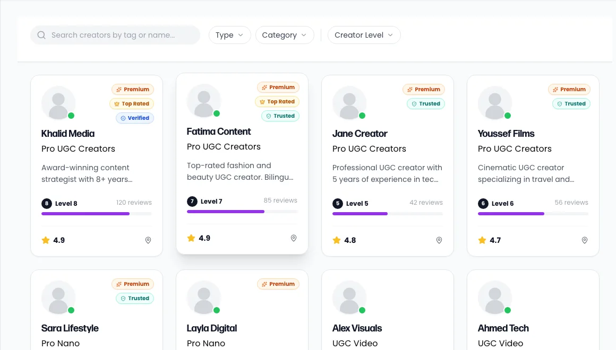Screen dimensions: 616x350
Task: Click location pin on Youssef Films card
Action: click(585, 240)
